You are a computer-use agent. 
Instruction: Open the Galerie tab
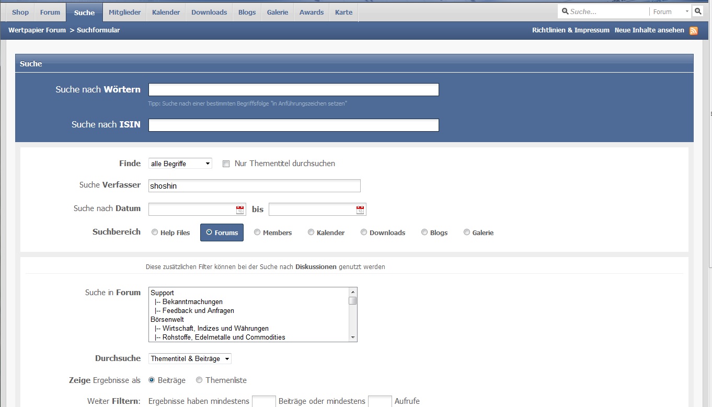[x=278, y=12]
